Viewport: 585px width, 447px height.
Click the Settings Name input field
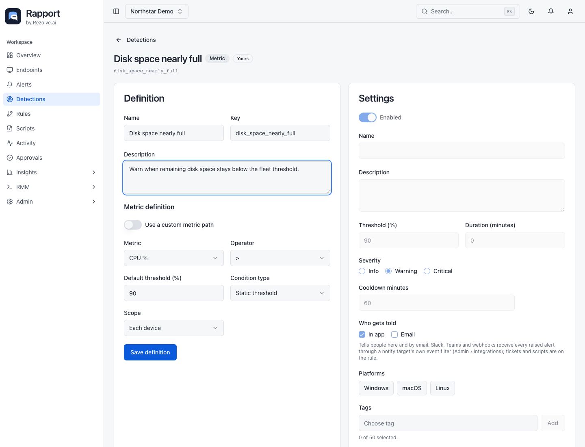(x=462, y=151)
